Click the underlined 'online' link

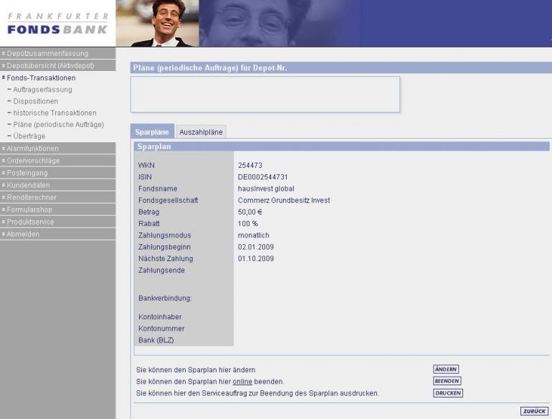(x=242, y=382)
